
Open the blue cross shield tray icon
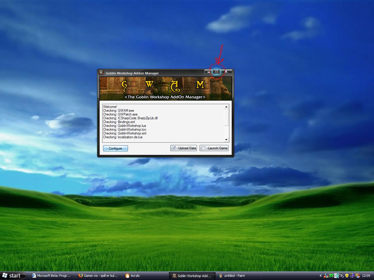point(352,276)
